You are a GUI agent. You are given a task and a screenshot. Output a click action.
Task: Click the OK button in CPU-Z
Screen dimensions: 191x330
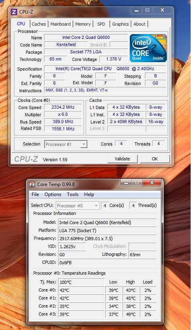[155, 159]
